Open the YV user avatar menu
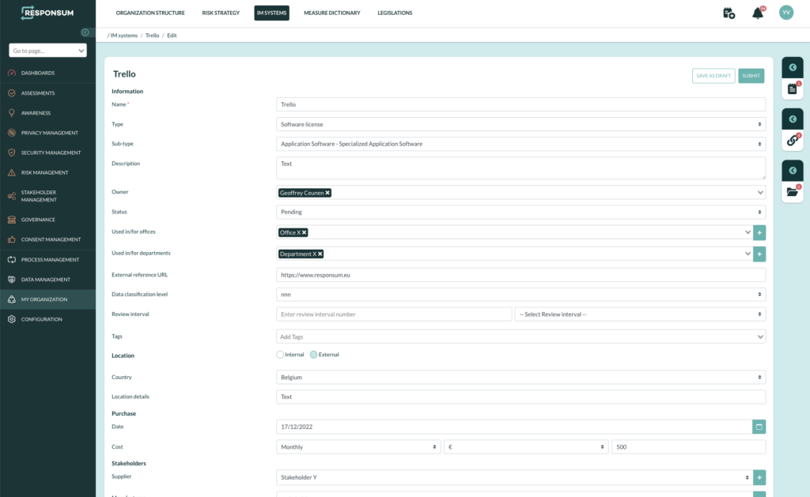Image resolution: width=810 pixels, height=497 pixels. (786, 13)
